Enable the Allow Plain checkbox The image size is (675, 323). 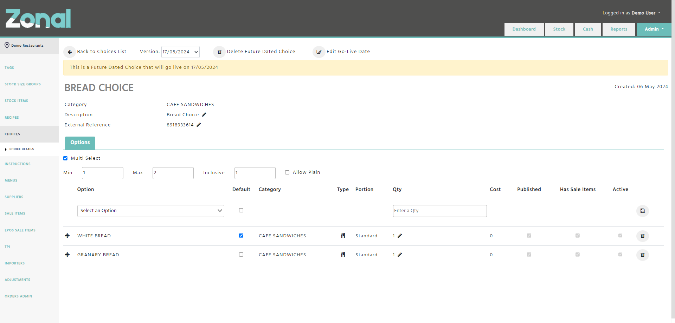(287, 172)
